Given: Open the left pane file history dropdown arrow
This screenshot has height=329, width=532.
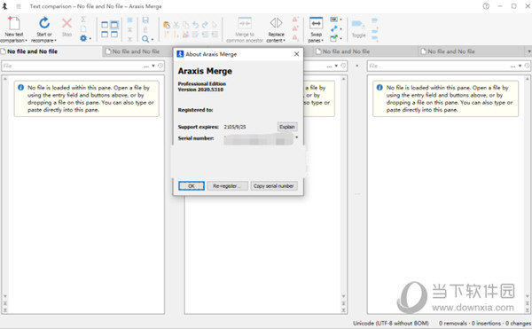Looking at the screenshot, I should (153, 66).
